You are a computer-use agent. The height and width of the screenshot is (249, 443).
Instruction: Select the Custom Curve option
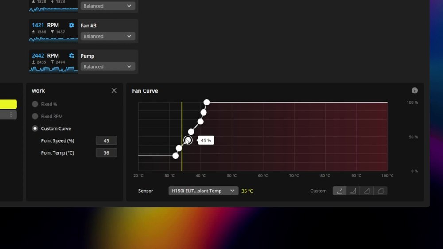[35, 128]
